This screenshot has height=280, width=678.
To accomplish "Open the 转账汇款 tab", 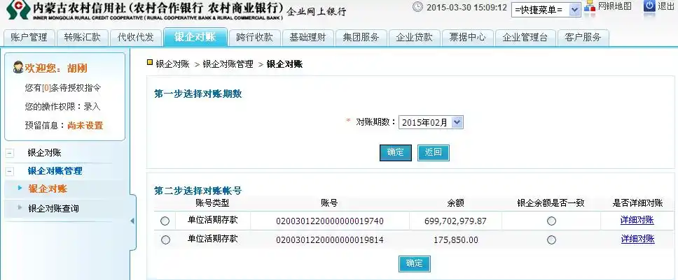I will [82, 38].
